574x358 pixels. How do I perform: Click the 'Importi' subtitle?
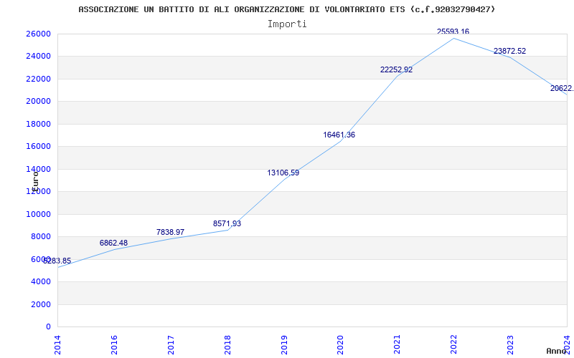287,24
